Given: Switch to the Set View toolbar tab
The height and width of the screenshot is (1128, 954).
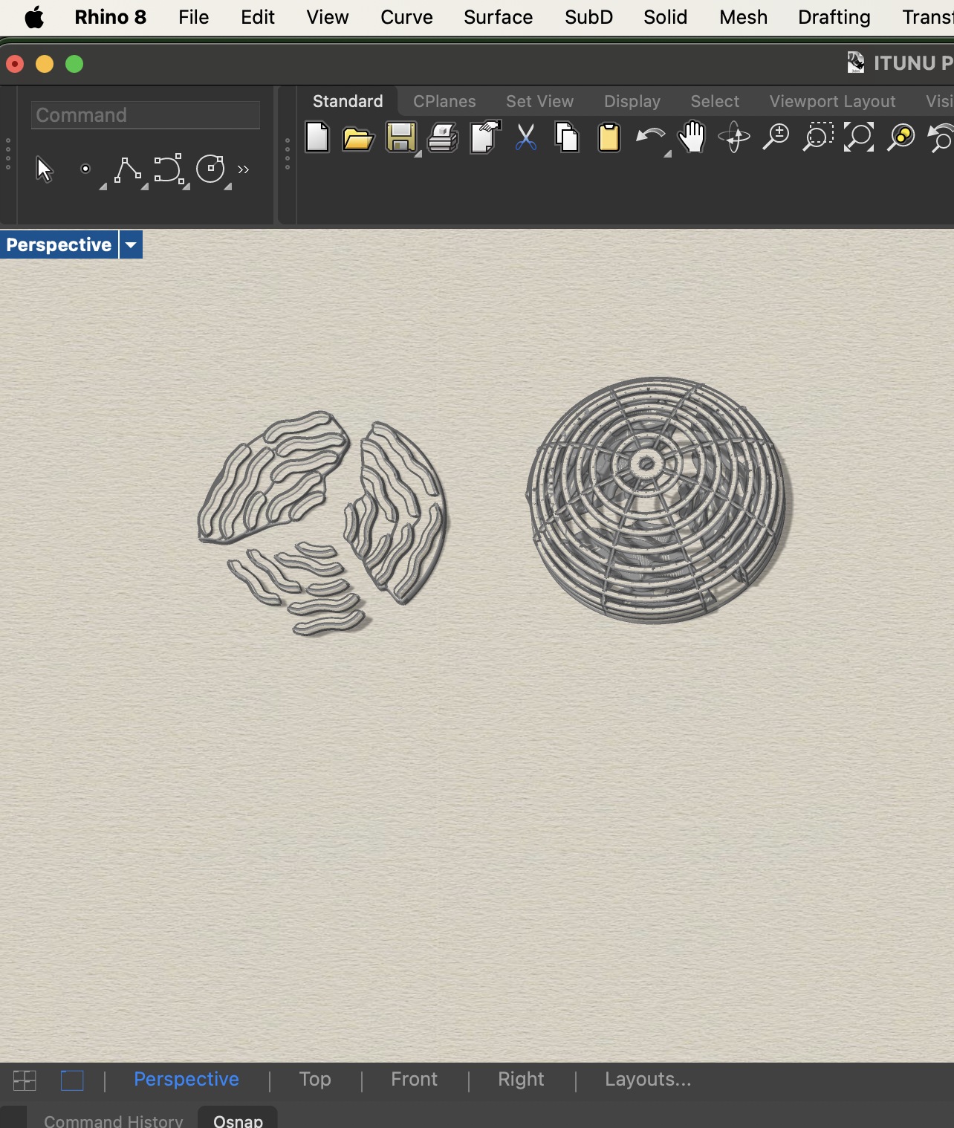Looking at the screenshot, I should click(x=539, y=101).
